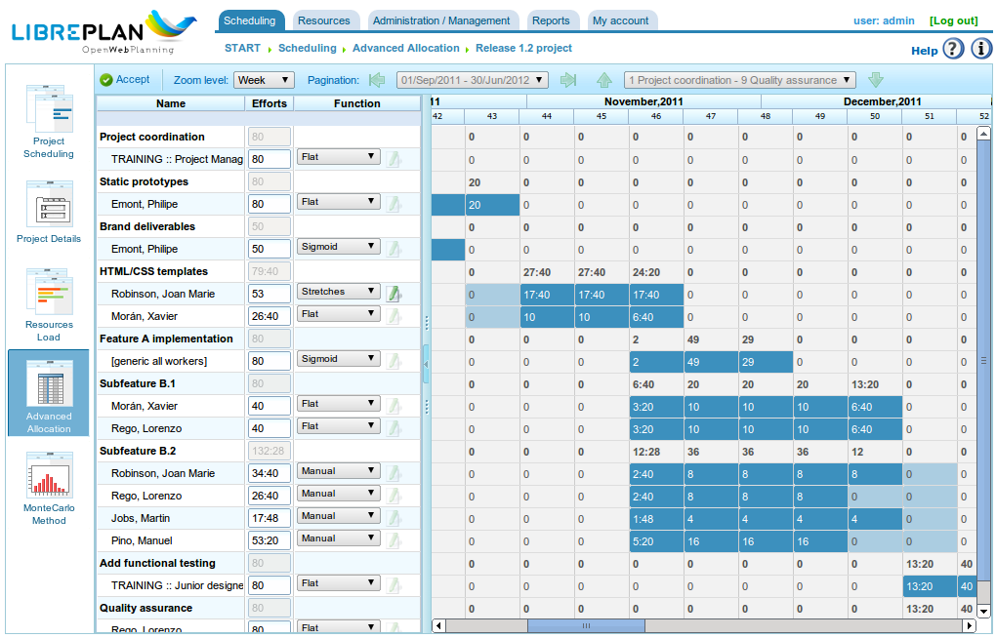The image size is (996, 638).
Task: Expand the date range pagination dropdown
Action: [473, 80]
